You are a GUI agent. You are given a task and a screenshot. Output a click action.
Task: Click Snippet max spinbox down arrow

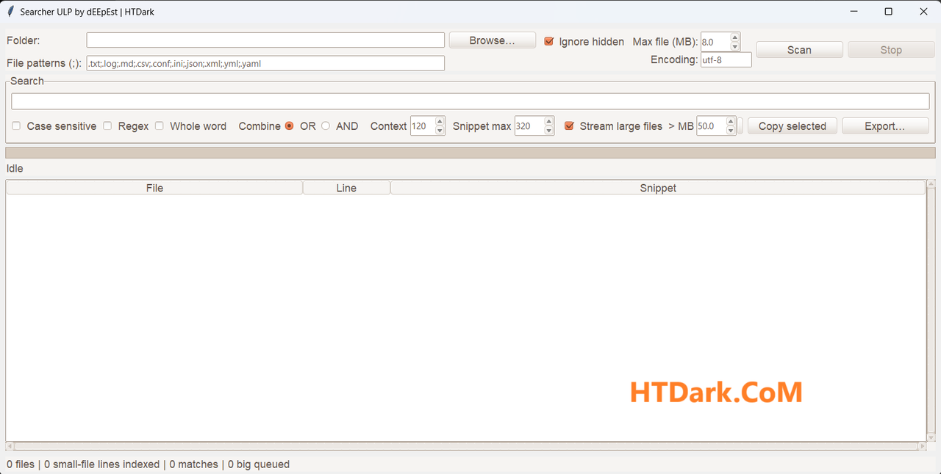[549, 131]
